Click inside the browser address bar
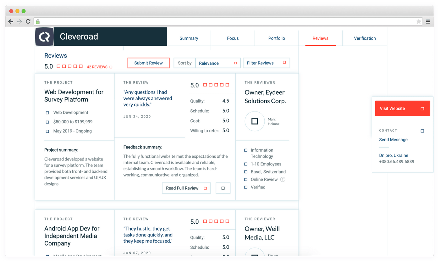 click(x=228, y=21)
